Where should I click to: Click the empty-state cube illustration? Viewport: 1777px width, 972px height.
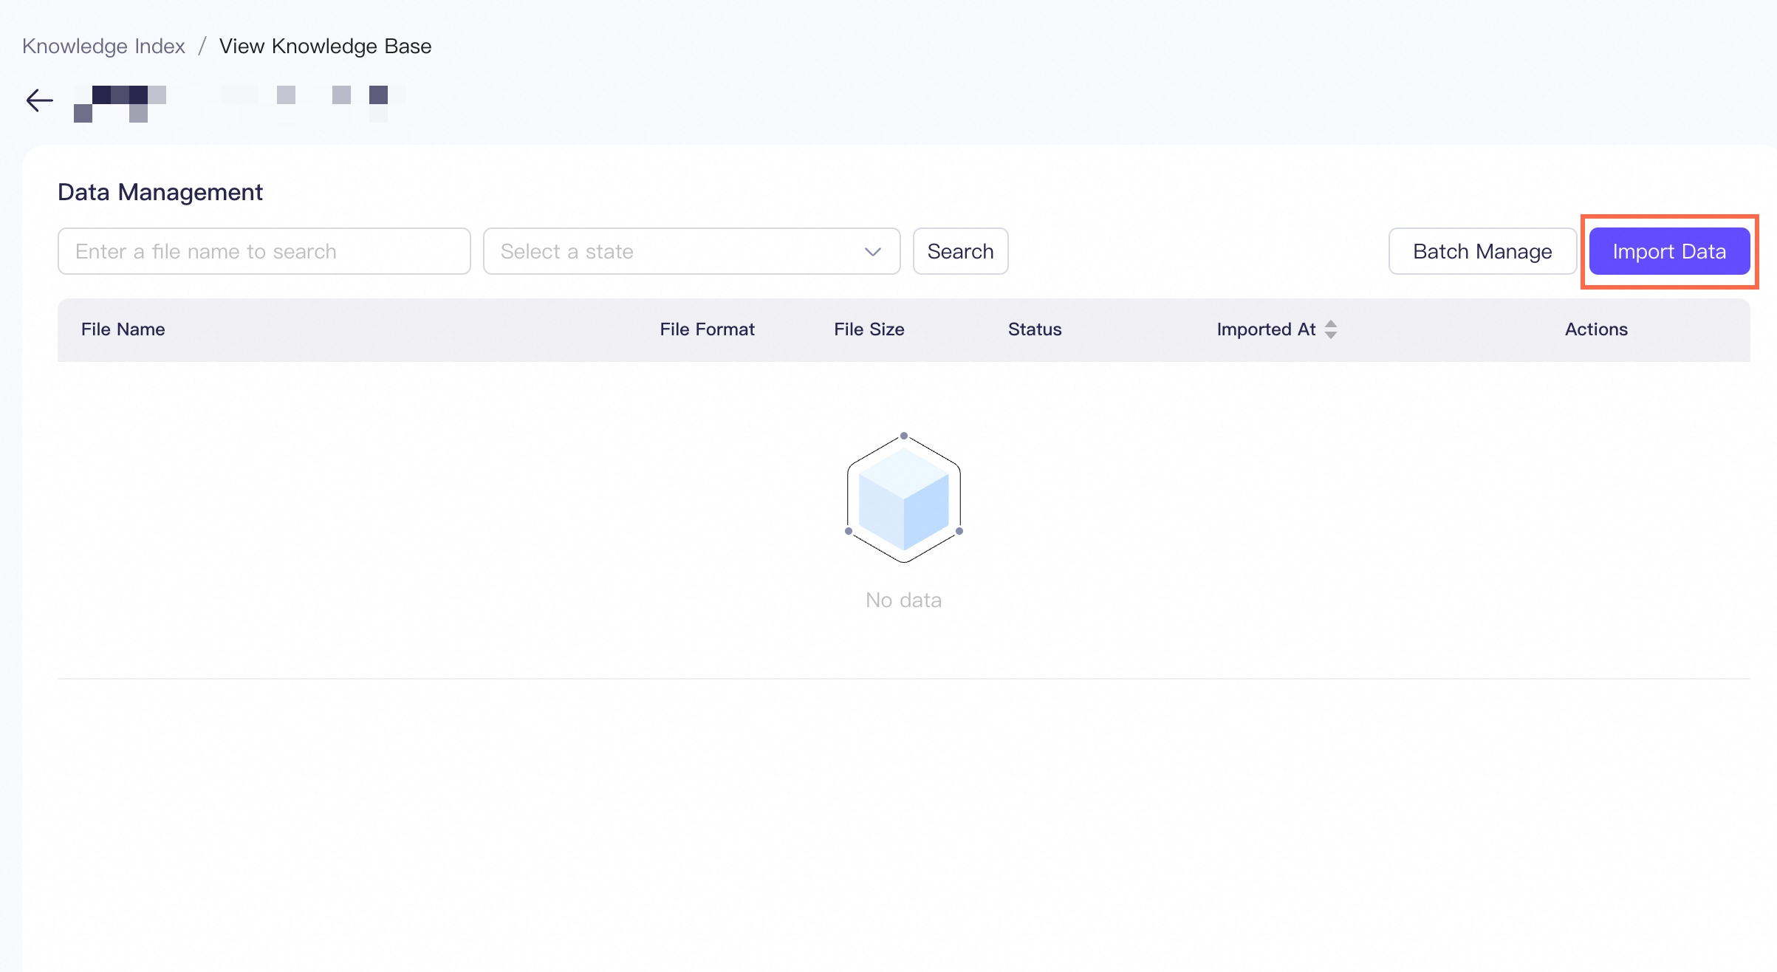[904, 498]
